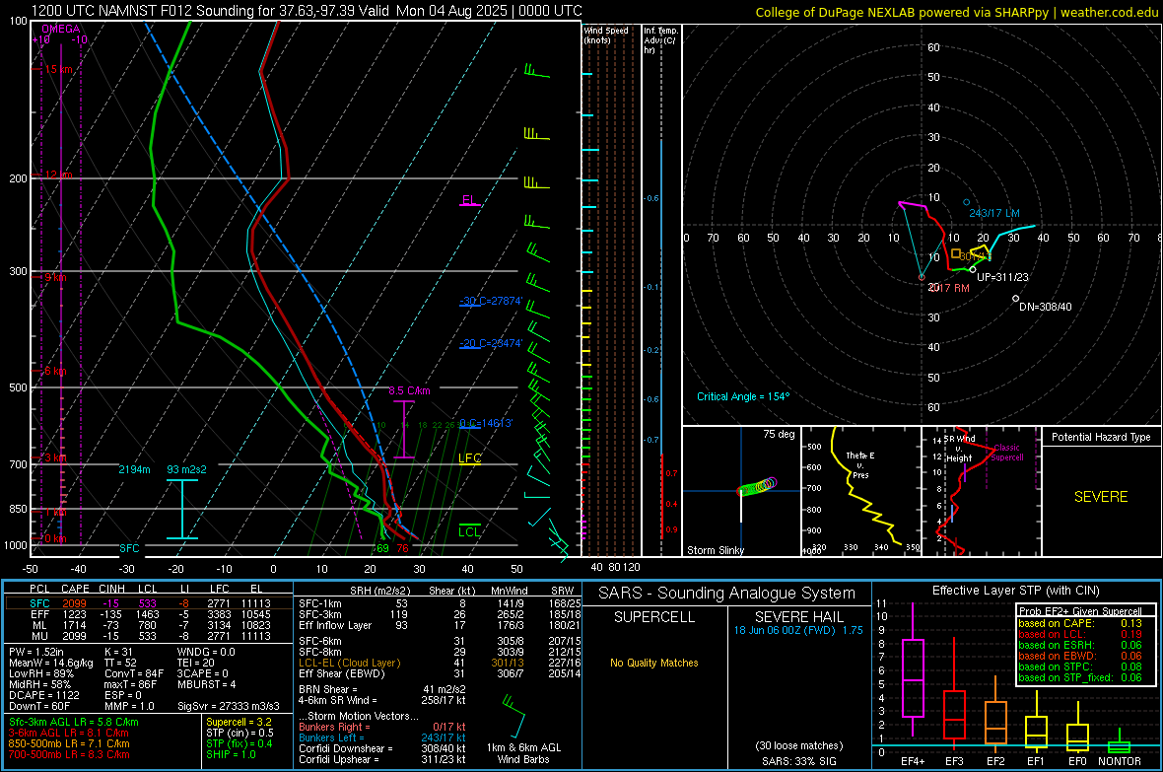Click the Theta-E v. Pres inset title
The image size is (1163, 772).
(860, 464)
